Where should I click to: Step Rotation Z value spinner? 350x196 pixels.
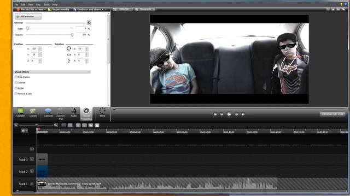86,48
